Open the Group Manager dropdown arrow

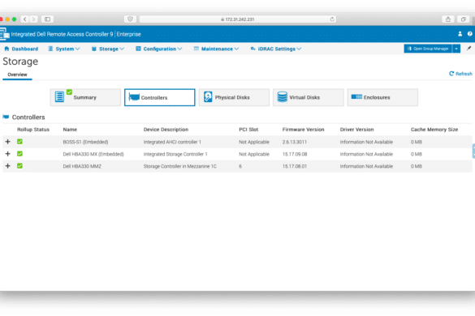456,49
